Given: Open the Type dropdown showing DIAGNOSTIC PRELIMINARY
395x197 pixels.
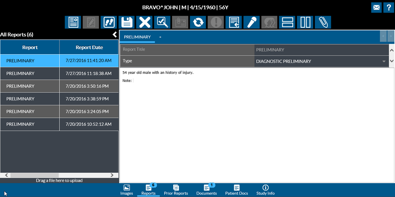Looking at the screenshot, I should pyautogui.click(x=321, y=61).
